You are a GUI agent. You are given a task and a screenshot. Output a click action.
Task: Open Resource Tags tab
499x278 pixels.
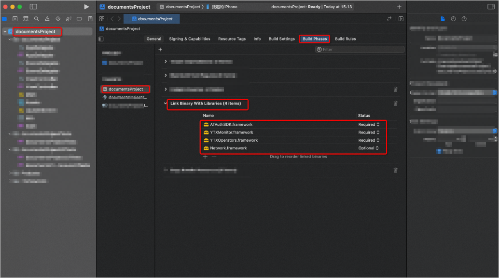[232, 39]
